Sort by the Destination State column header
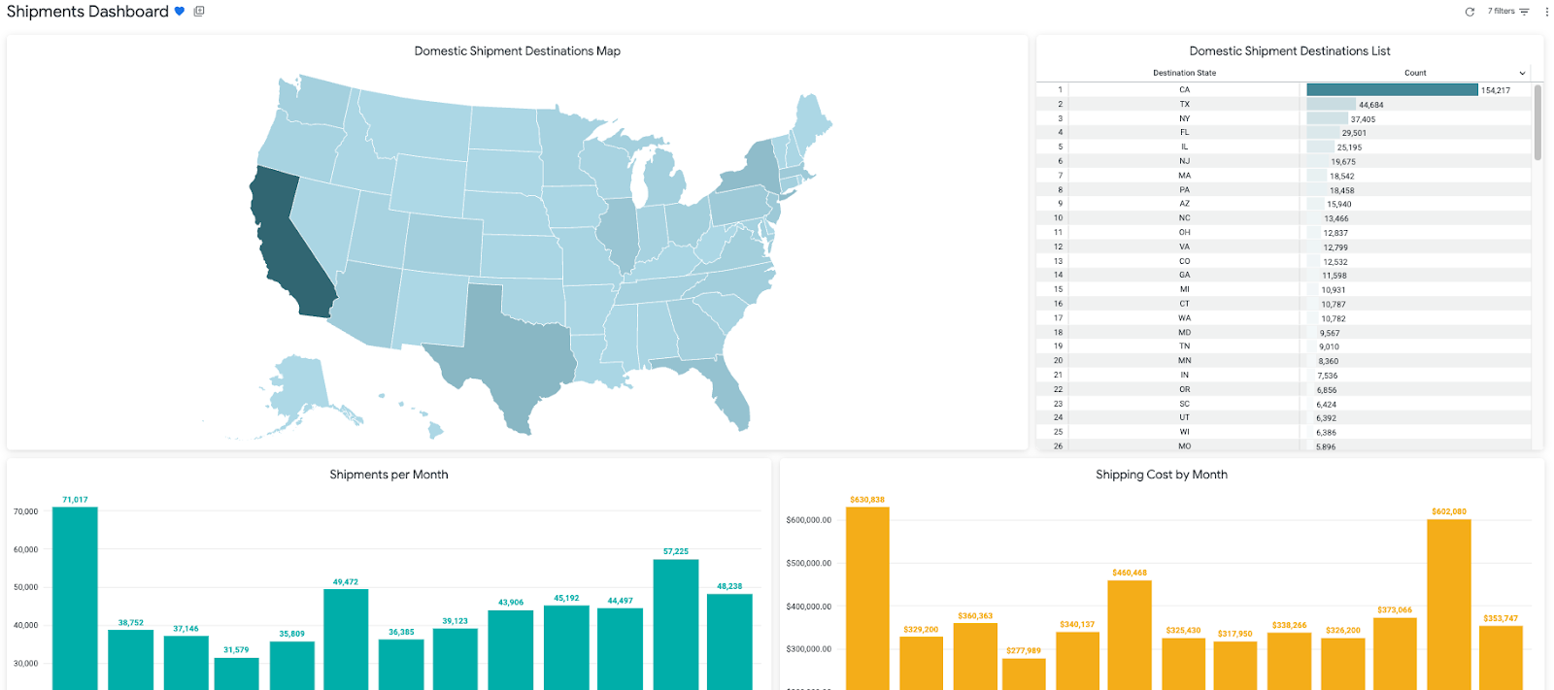 [1184, 73]
